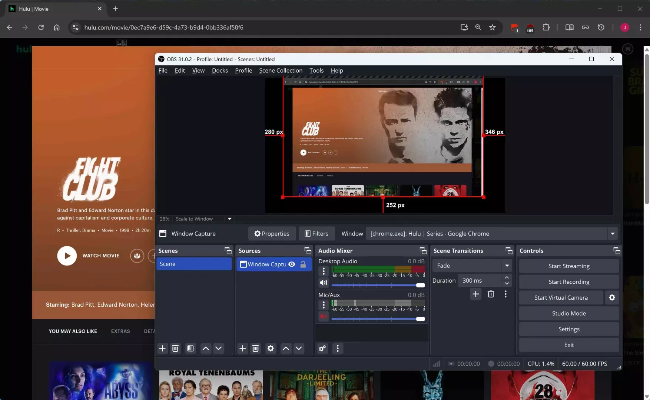Image resolution: width=650 pixels, height=400 pixels.
Task: Click Start Virtual Camera button
Action: coord(561,297)
